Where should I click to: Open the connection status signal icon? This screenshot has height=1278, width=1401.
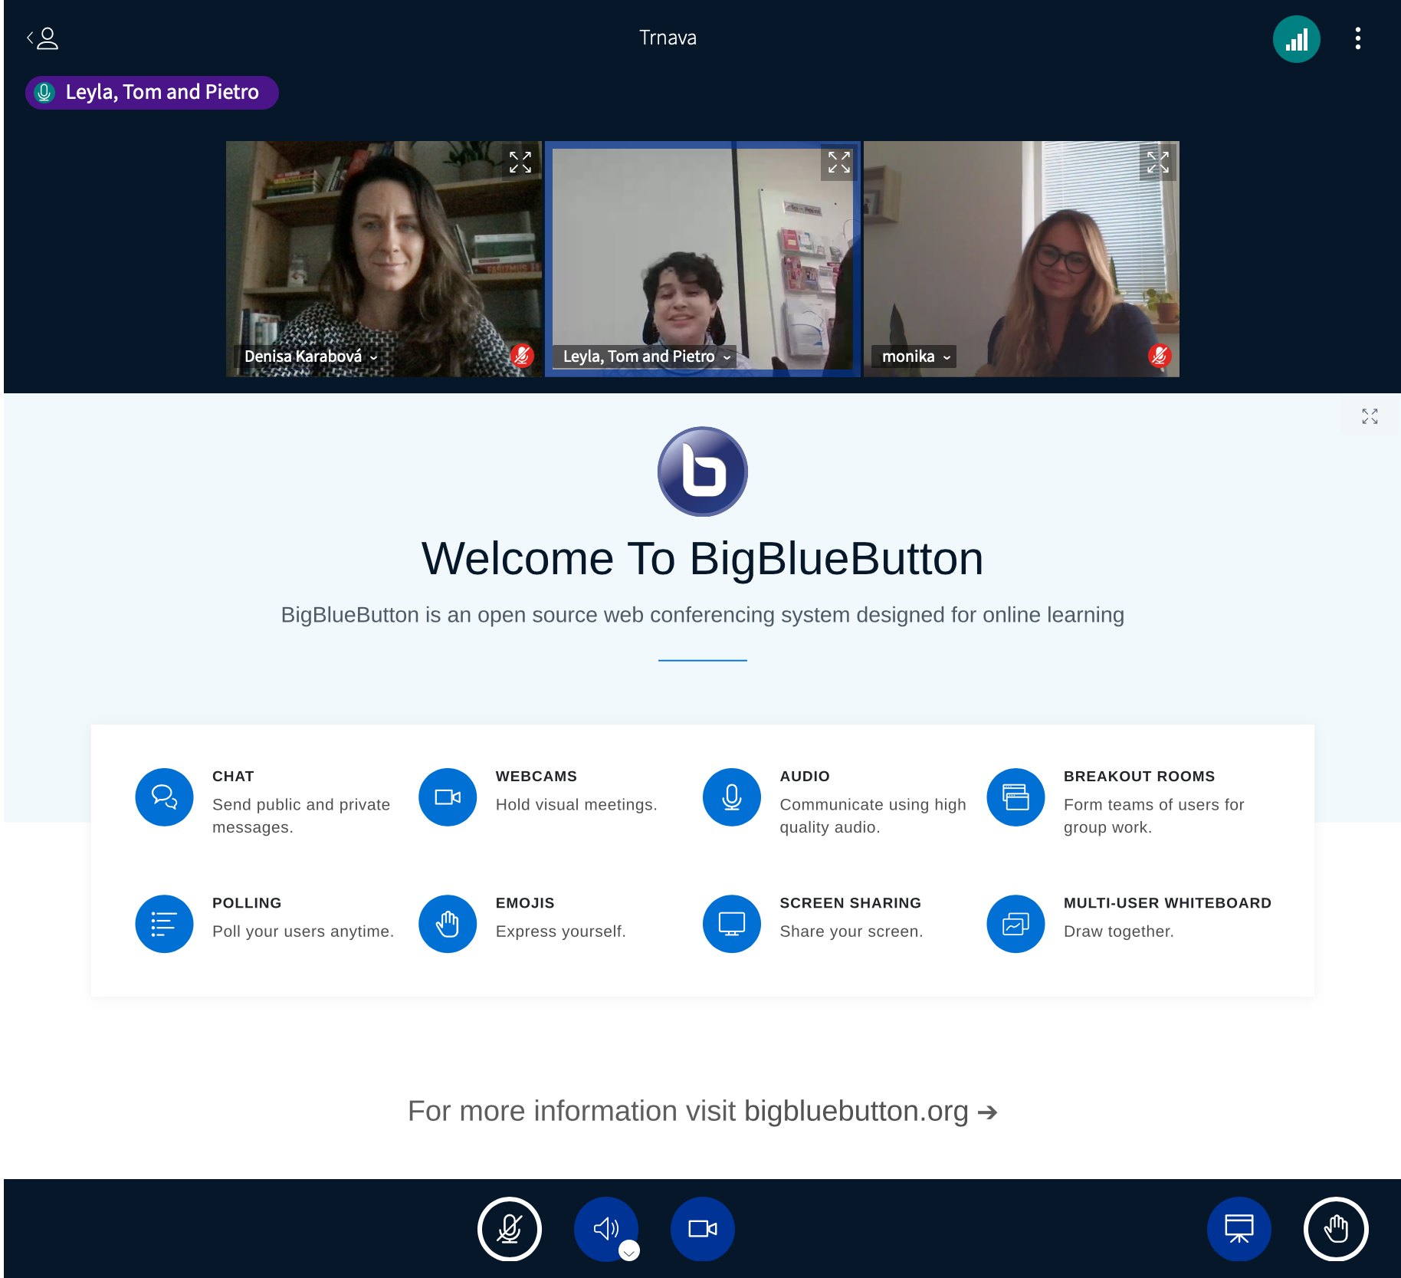[x=1296, y=39]
